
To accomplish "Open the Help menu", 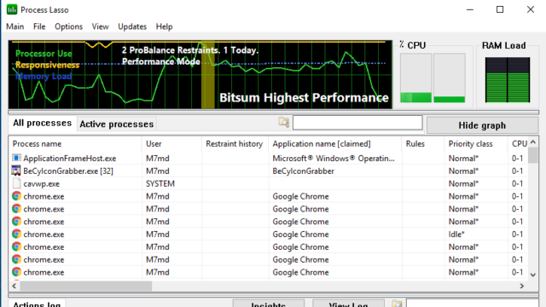I will 164,26.
